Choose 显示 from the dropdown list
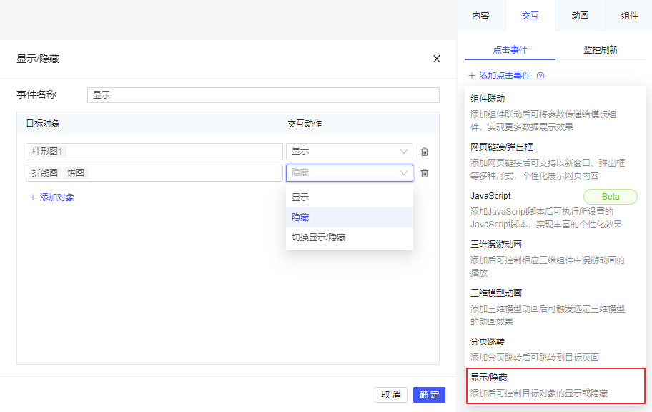This screenshot has height=412, width=652. point(300,197)
